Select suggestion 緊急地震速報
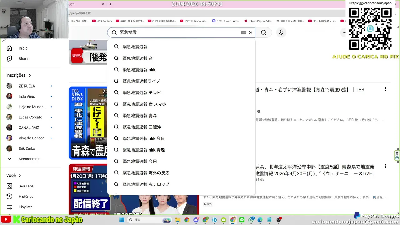400x225 pixels. pyautogui.click(x=181, y=47)
